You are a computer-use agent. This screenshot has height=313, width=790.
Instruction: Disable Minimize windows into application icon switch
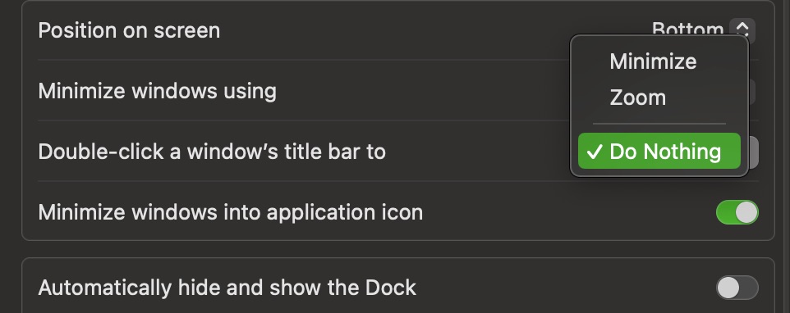pos(737,212)
